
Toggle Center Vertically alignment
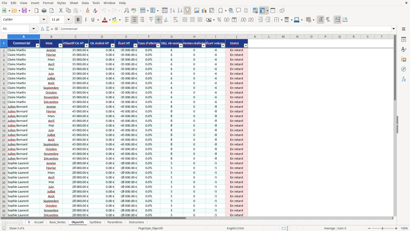click(159, 20)
